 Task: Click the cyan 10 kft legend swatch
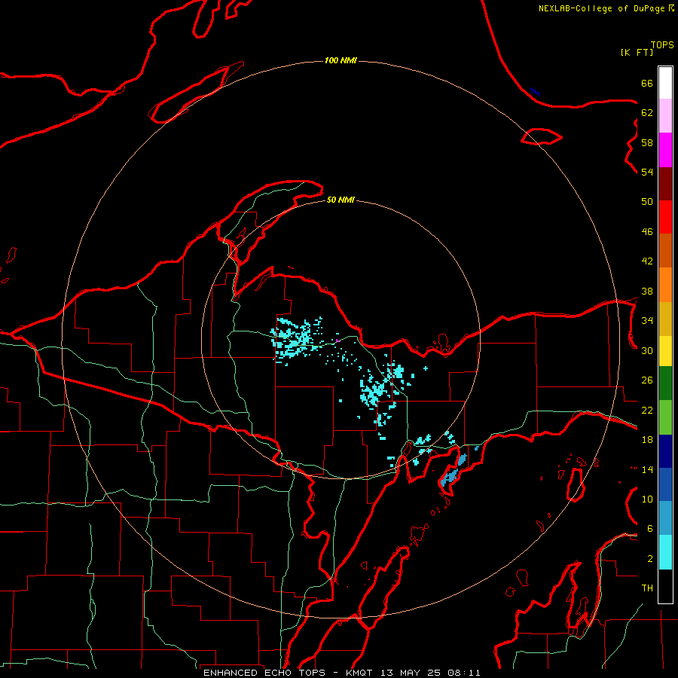(x=665, y=552)
